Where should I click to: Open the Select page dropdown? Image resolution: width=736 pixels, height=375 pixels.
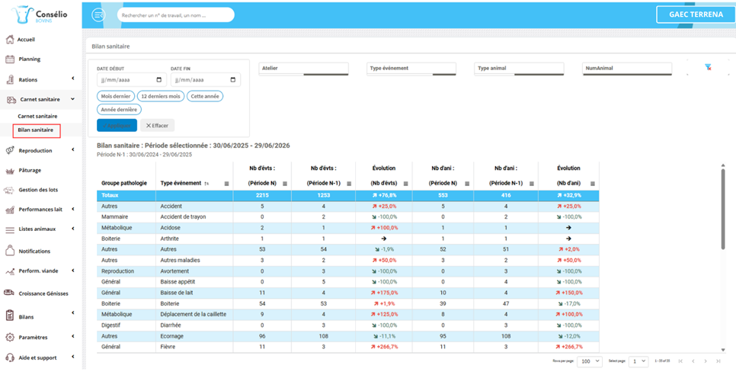coord(638,361)
